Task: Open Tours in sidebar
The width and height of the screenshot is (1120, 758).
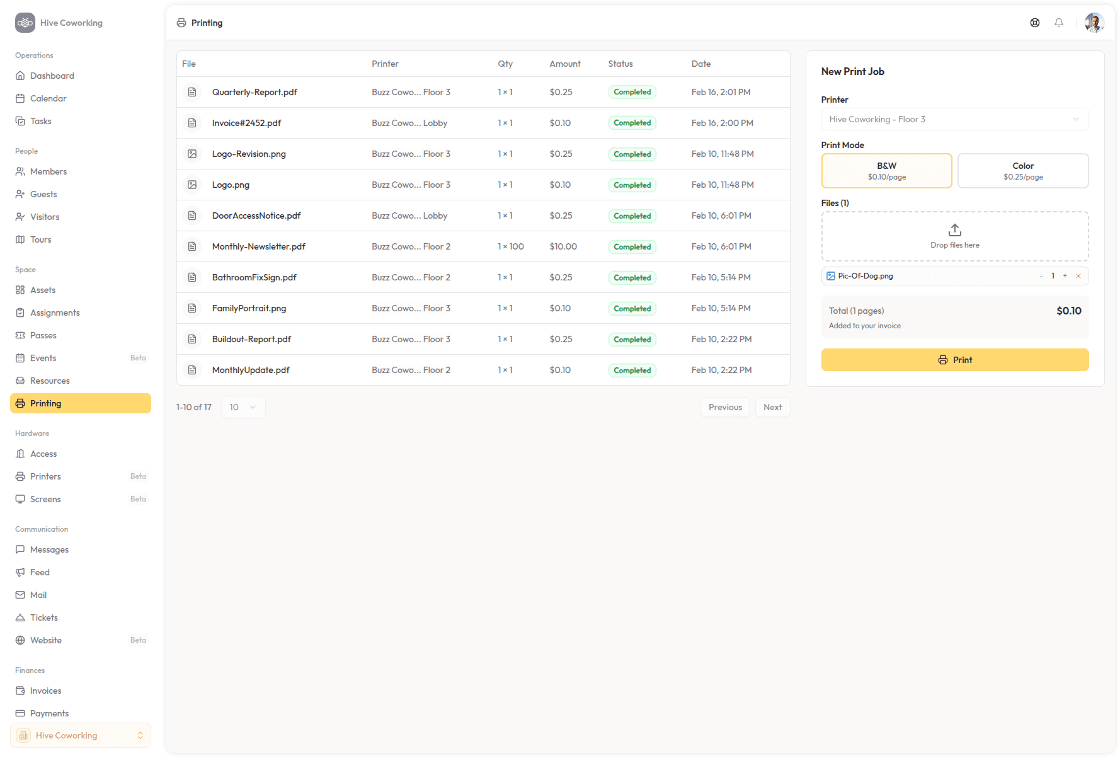Action: pyautogui.click(x=81, y=239)
